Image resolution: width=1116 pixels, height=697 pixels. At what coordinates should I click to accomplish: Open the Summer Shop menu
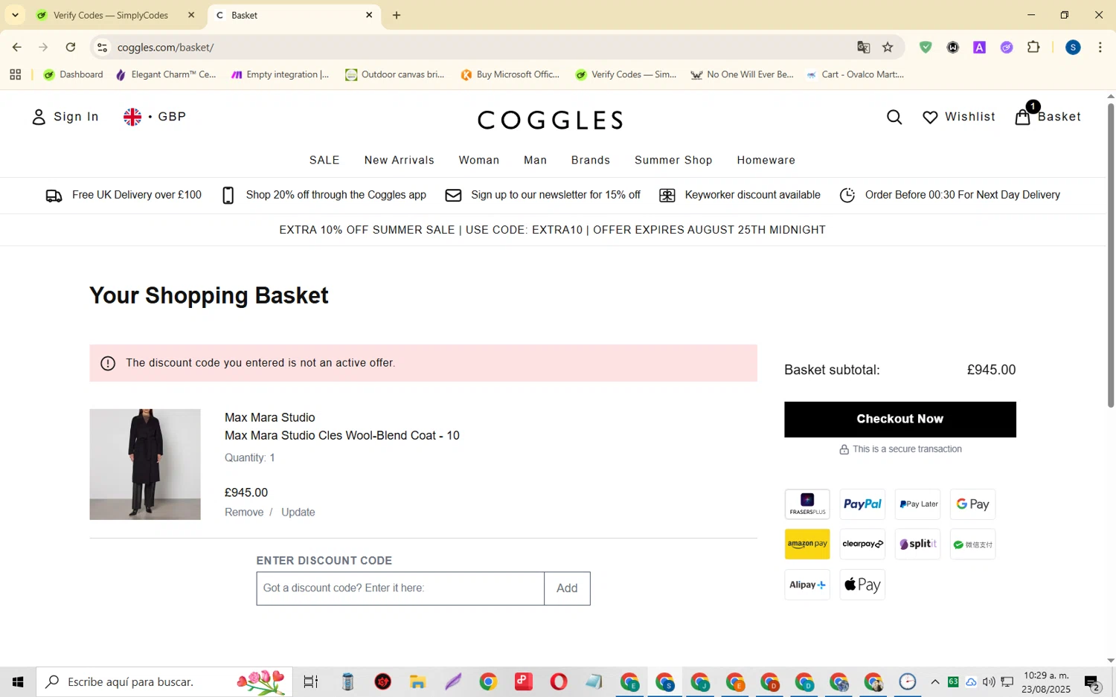pyautogui.click(x=673, y=160)
